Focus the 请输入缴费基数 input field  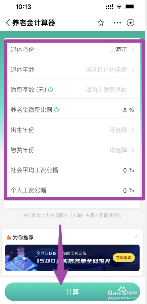[x=106, y=90]
